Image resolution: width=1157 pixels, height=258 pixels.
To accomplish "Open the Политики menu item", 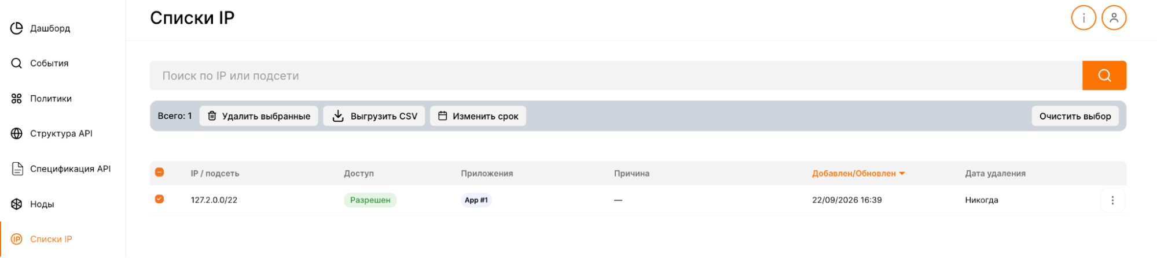I will coord(51,99).
